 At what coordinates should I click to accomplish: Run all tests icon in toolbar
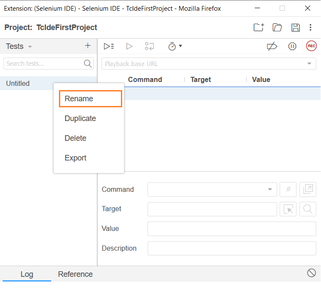tap(109, 46)
